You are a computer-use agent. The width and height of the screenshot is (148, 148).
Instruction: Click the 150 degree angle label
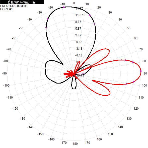(x=110, y=134)
